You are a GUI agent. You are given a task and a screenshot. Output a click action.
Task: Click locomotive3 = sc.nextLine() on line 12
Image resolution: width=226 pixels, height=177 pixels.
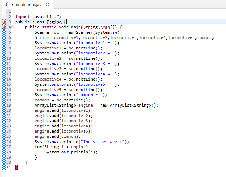pos(69,69)
